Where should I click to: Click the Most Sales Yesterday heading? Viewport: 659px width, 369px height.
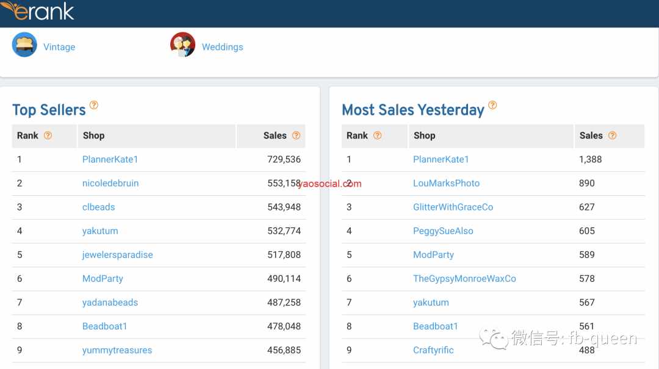pos(413,110)
